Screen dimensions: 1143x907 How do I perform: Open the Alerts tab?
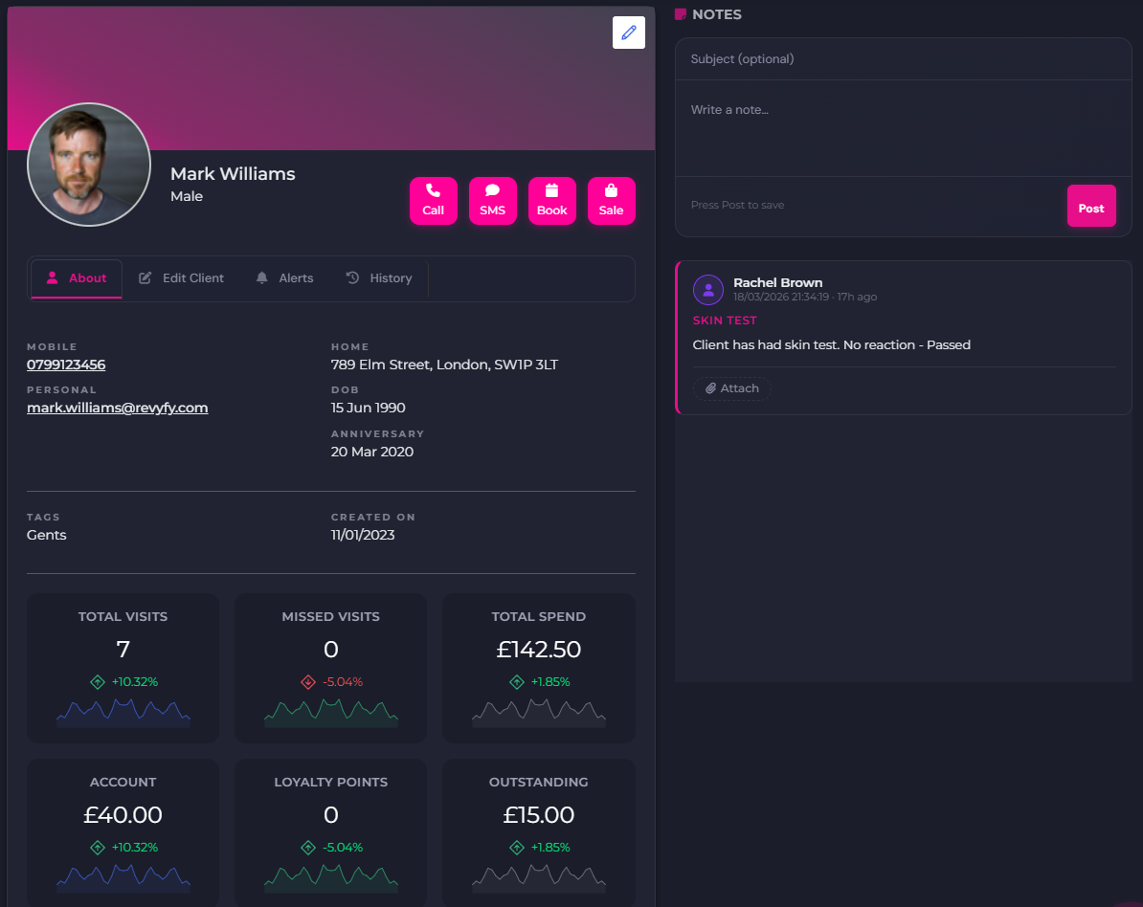(284, 277)
